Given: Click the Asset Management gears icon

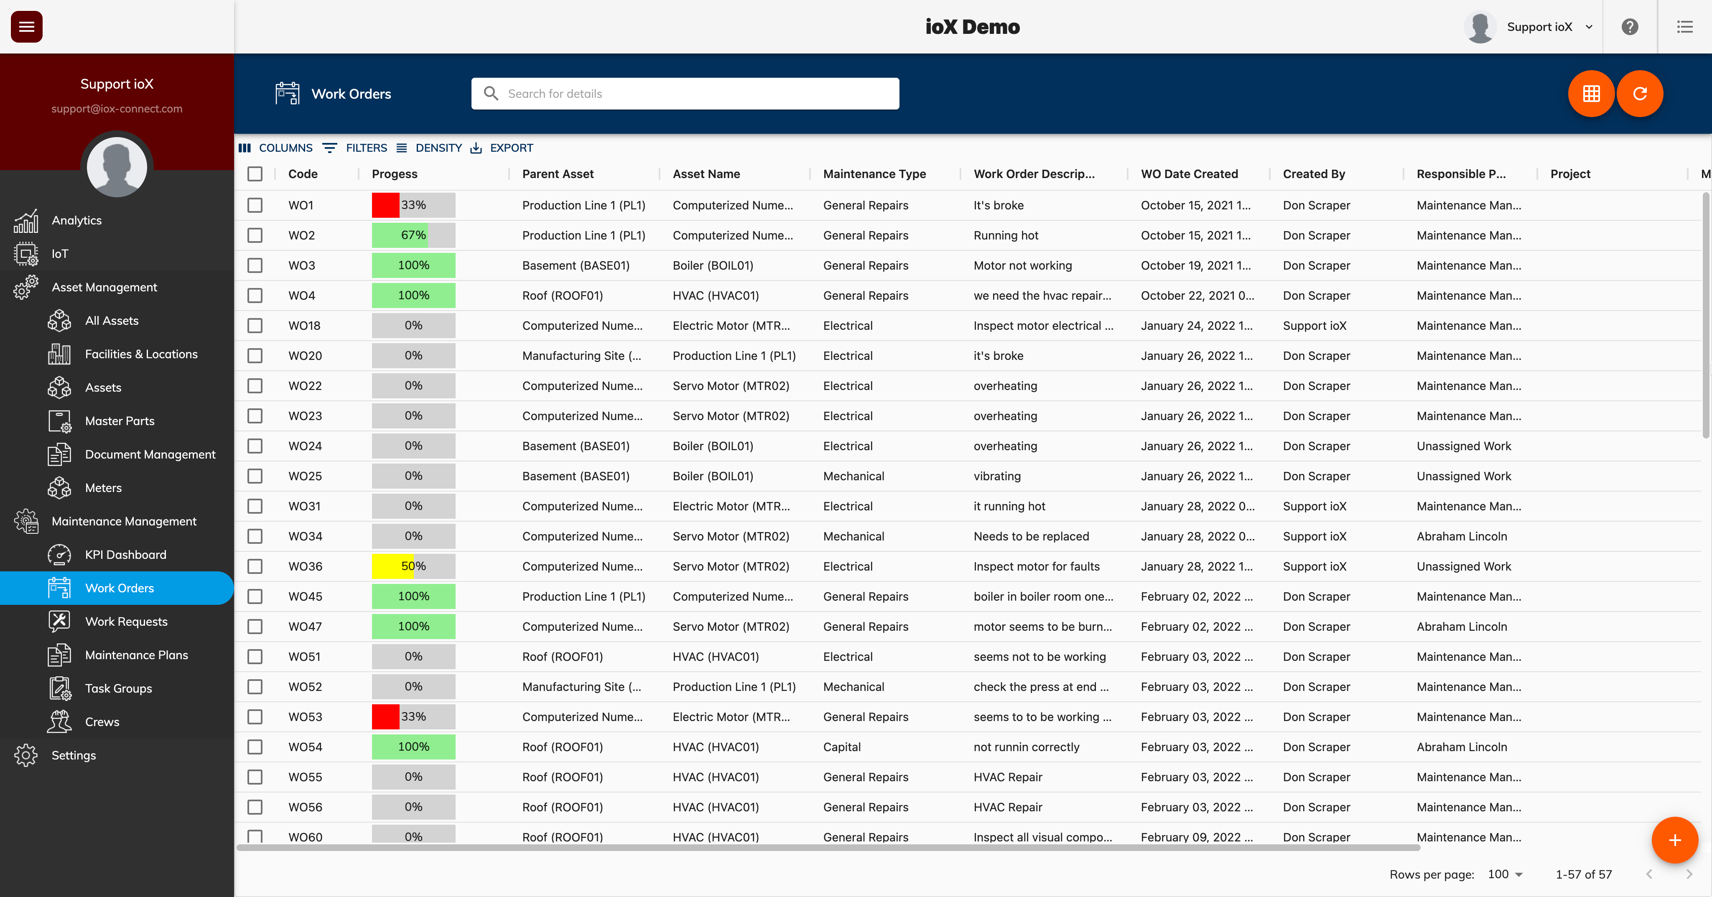Looking at the screenshot, I should click(x=26, y=287).
